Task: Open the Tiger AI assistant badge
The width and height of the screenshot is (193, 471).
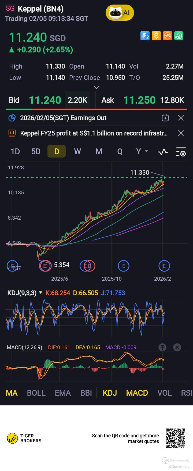Action: click(x=120, y=12)
